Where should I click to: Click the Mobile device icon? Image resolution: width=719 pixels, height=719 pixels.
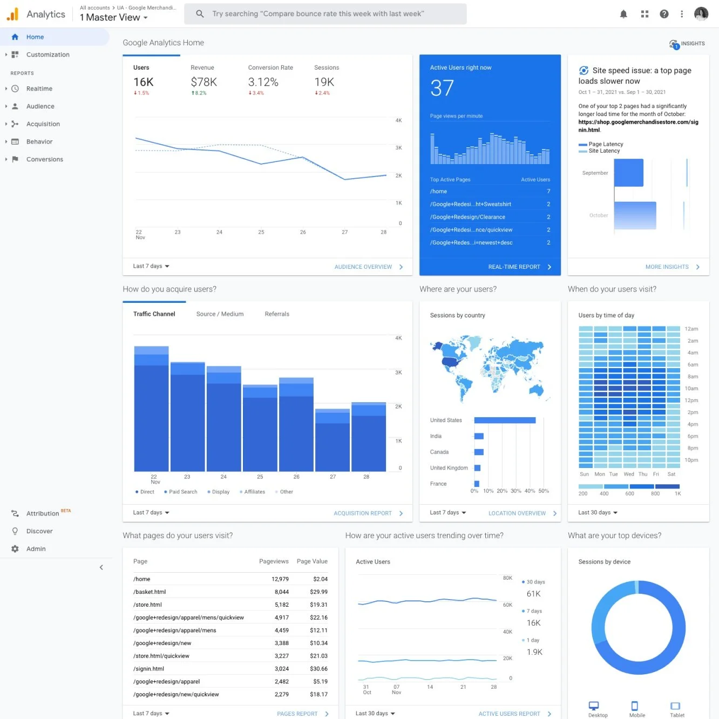[635, 706]
